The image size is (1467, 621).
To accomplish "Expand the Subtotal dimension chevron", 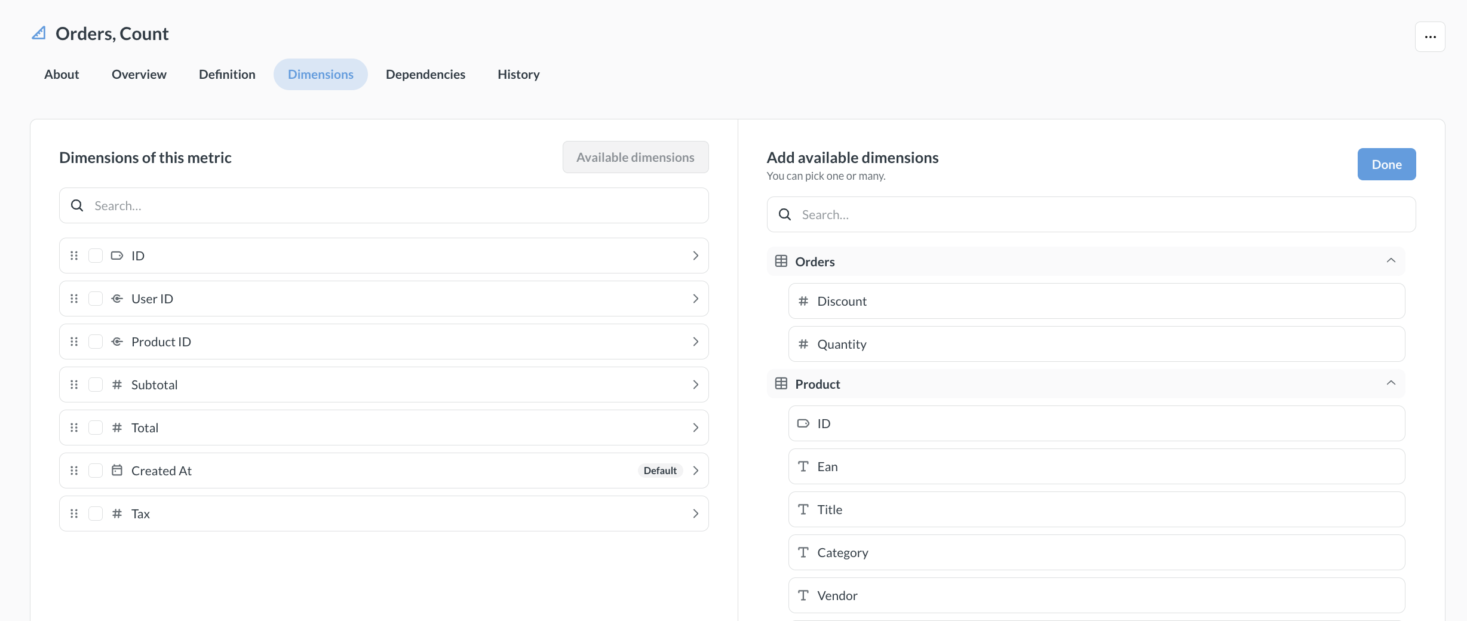I will (x=695, y=385).
